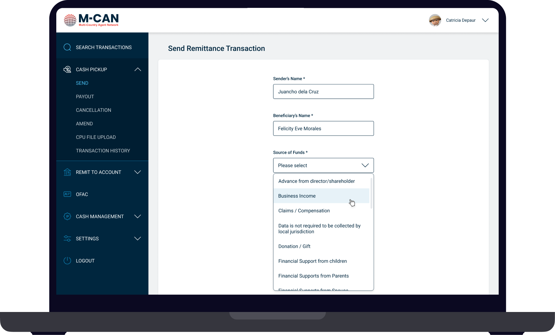The image size is (555, 335).
Task: Expand the Cash Management submenu chevron
Action: (138, 216)
